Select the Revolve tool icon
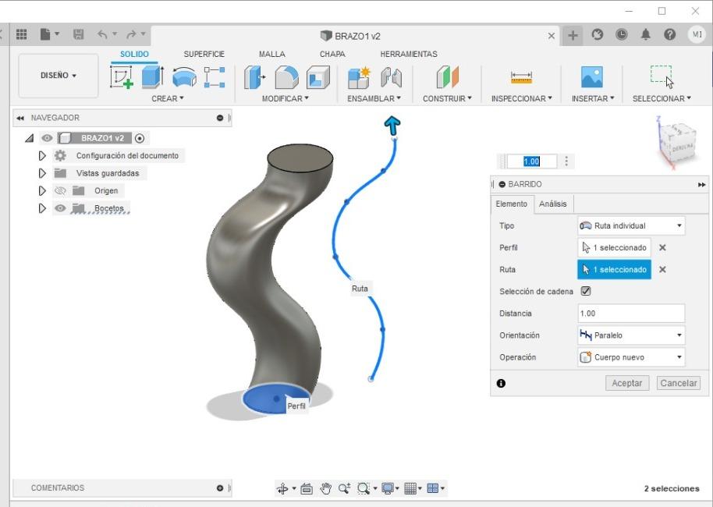 tap(184, 77)
